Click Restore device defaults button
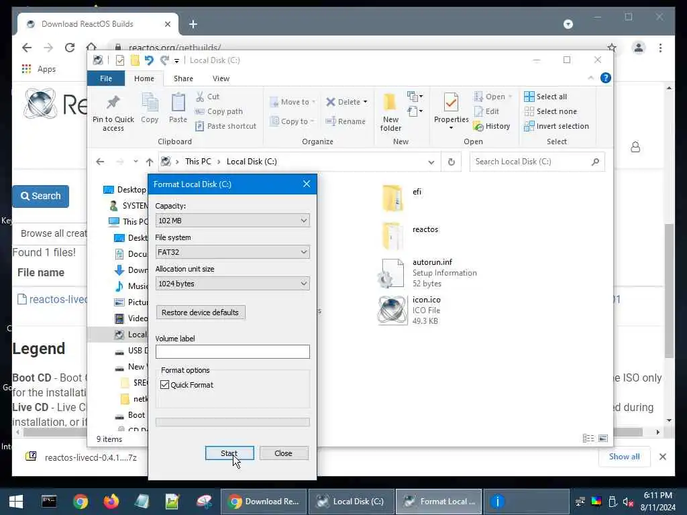Image resolution: width=687 pixels, height=515 pixels. tap(200, 312)
